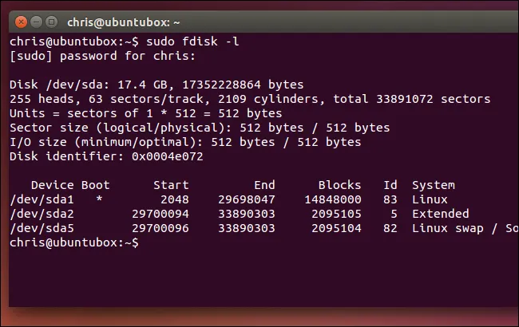Click the Disk identifier 0x0004e072 value
This screenshot has width=519, height=327.
[x=168, y=156]
